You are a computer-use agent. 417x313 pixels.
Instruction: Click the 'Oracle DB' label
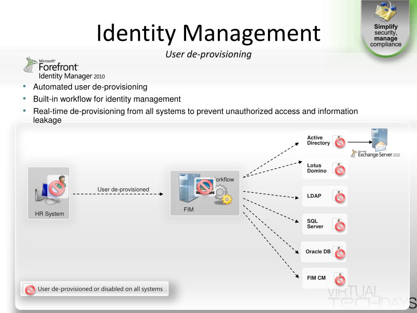point(318,251)
